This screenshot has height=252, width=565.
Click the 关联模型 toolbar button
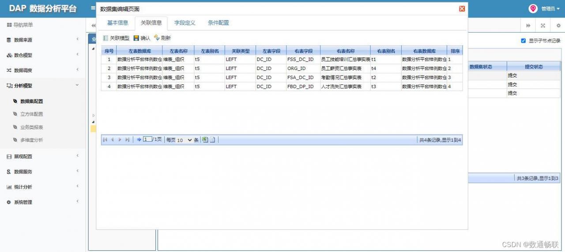coord(116,38)
